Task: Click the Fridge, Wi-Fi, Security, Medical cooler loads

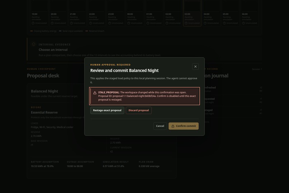Action: [x=52, y=127]
